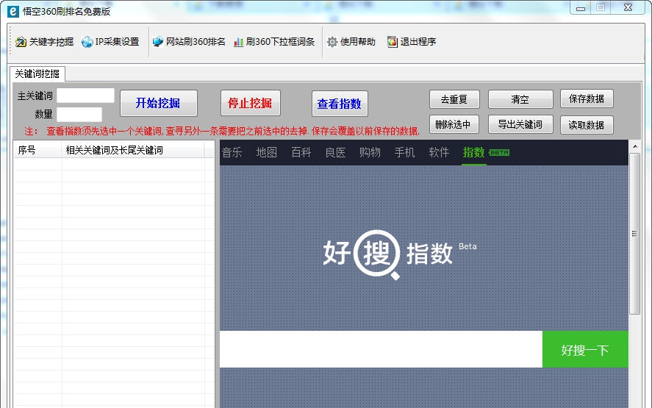Click the browser panel vertical scrollbar thumb
Screen dimensions: 652x408
click(634, 234)
